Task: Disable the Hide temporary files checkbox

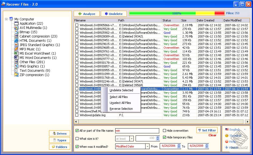Action: pos(165,137)
